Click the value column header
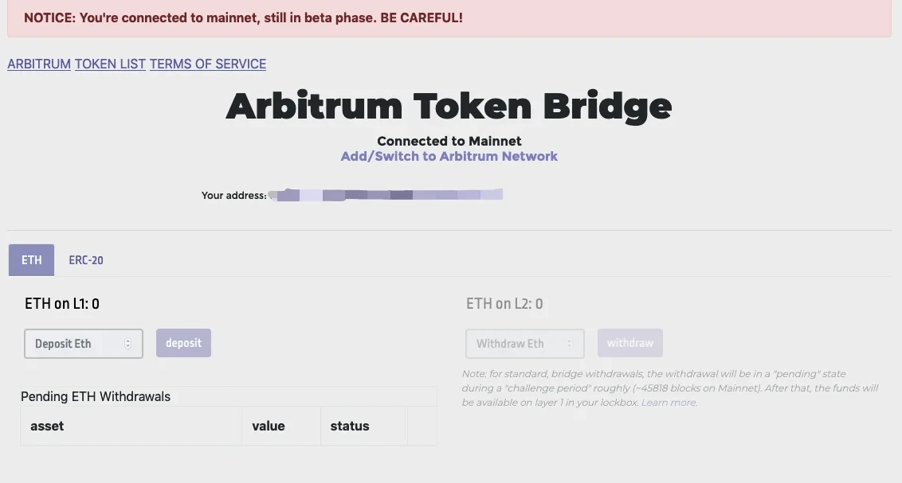Screen dimensions: 902x483 [268, 426]
